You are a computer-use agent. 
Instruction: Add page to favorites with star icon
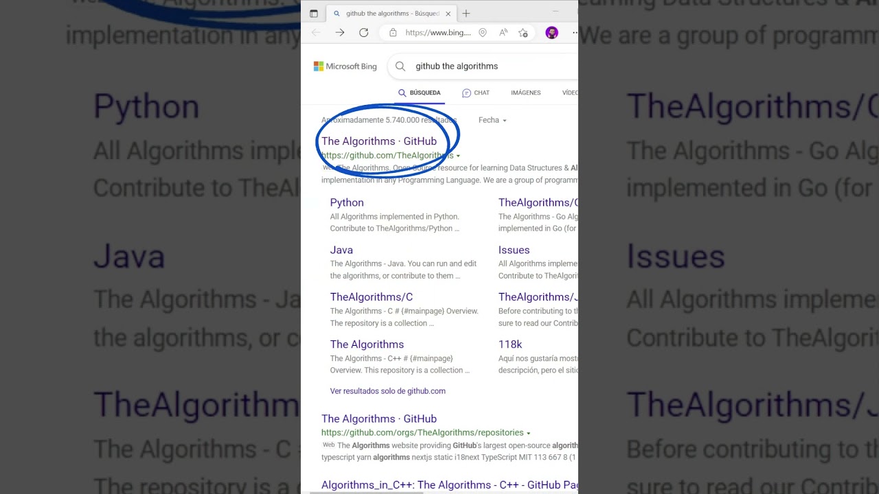click(523, 32)
